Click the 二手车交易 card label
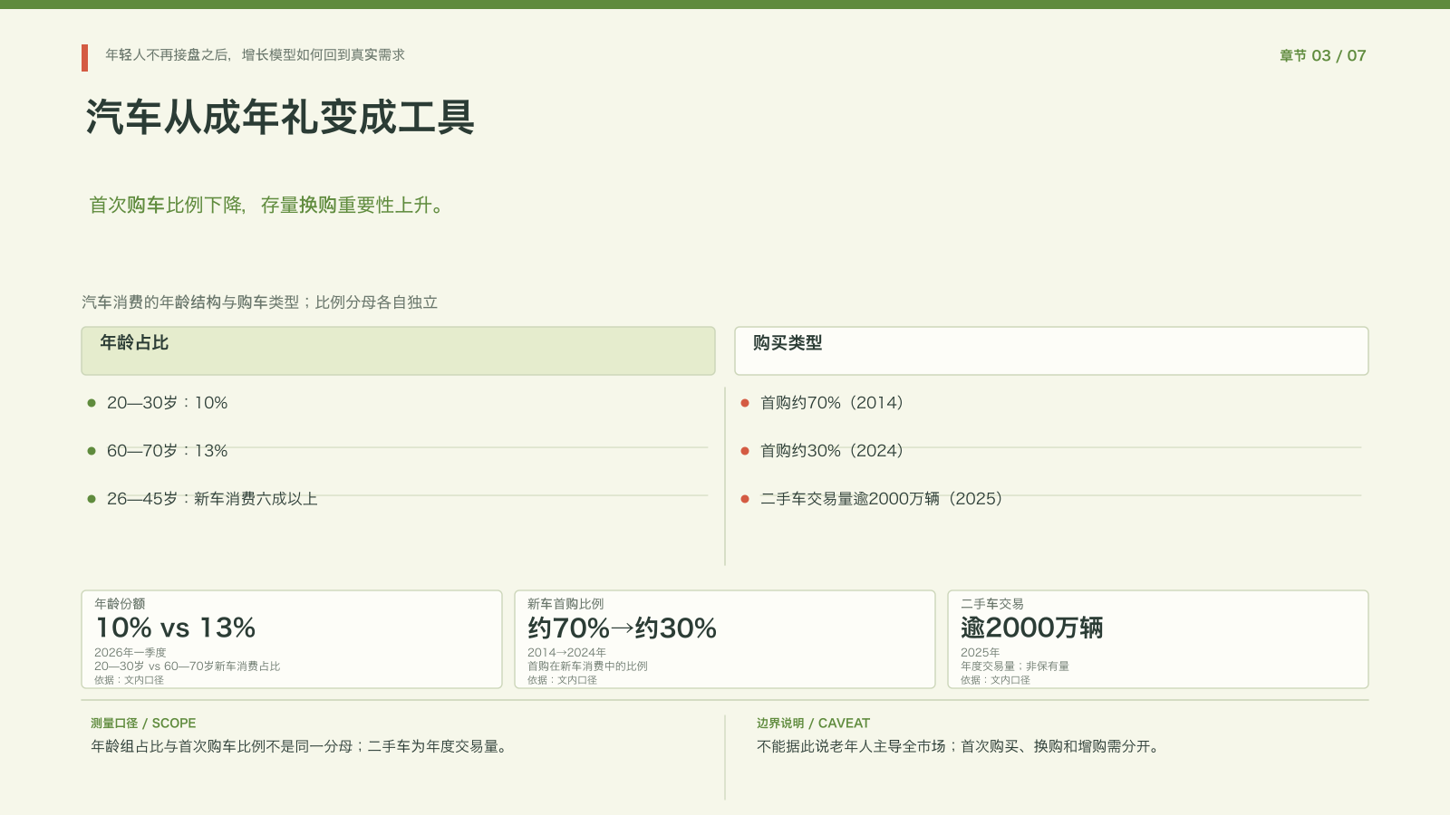Screen dimensions: 1450x815 click(992, 604)
